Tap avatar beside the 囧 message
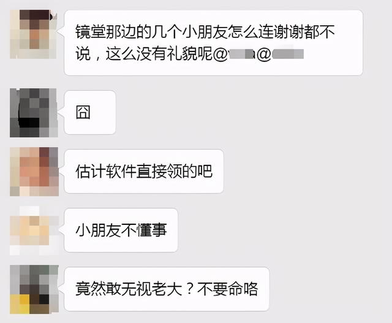This screenshot has width=392, height=323. tap(34, 113)
